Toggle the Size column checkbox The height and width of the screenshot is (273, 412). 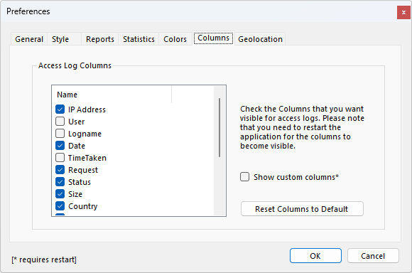pyautogui.click(x=60, y=194)
